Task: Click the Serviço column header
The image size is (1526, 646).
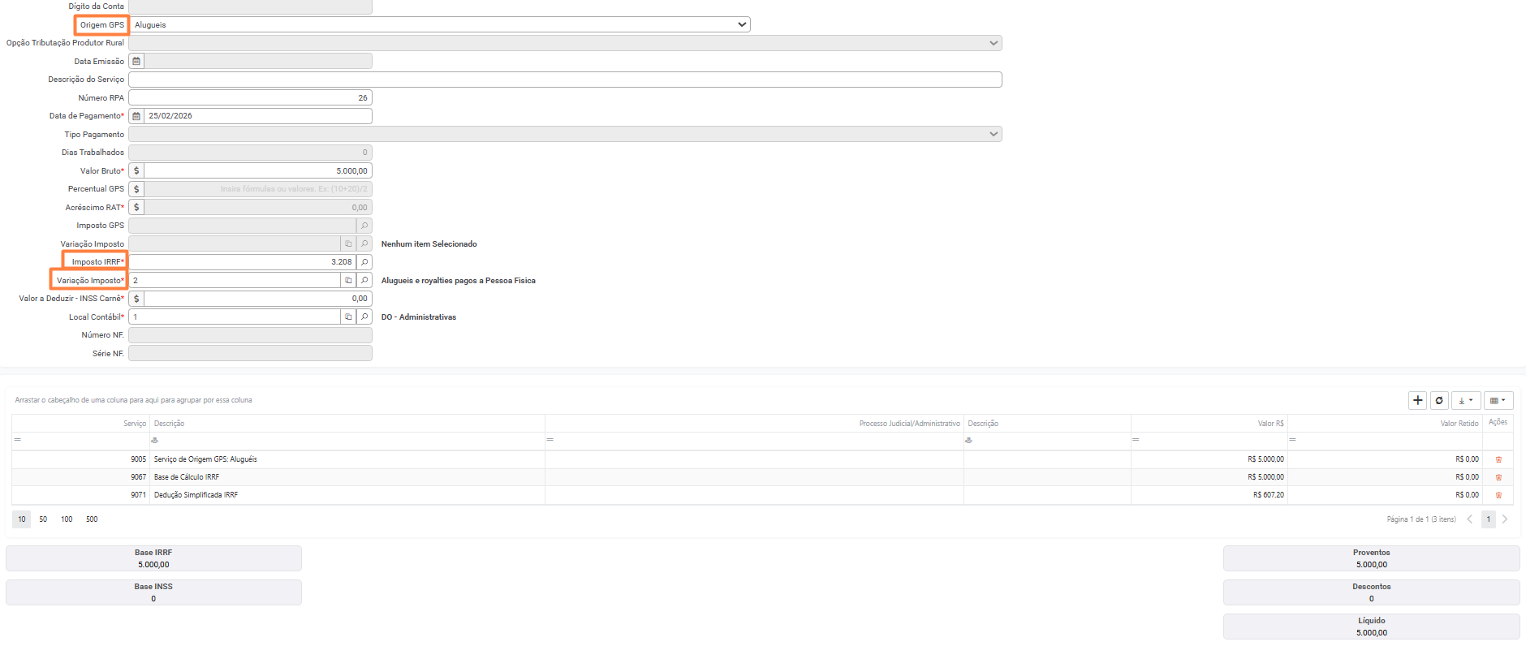Action: [x=135, y=424]
